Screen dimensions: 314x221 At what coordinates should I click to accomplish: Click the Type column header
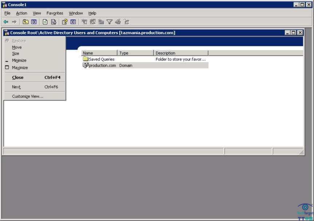pos(124,53)
